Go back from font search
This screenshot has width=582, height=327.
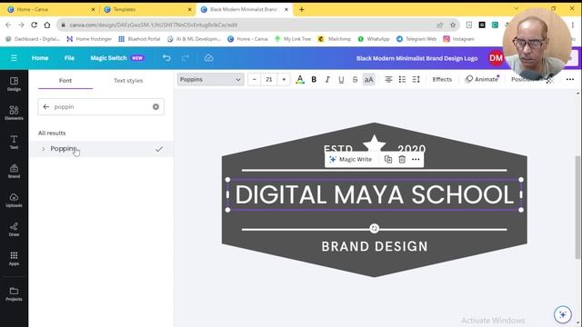46,107
